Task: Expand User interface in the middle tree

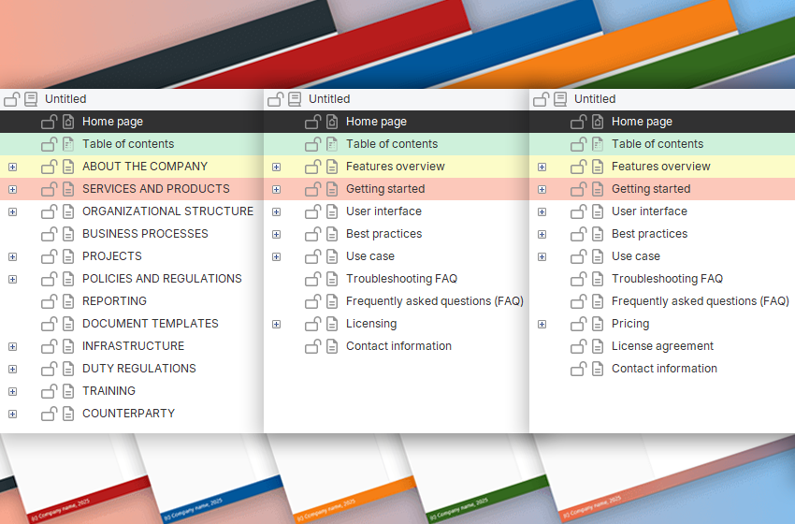Action: click(276, 211)
